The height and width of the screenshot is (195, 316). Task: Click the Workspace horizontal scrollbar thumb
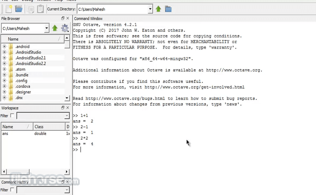pyautogui.click(x=18, y=172)
